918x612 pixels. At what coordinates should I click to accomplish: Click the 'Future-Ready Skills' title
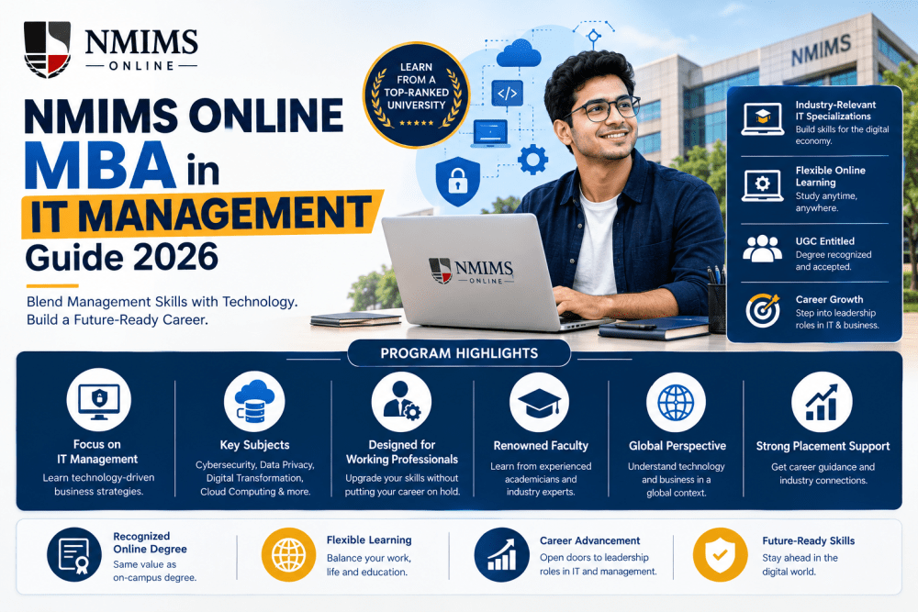click(x=809, y=540)
